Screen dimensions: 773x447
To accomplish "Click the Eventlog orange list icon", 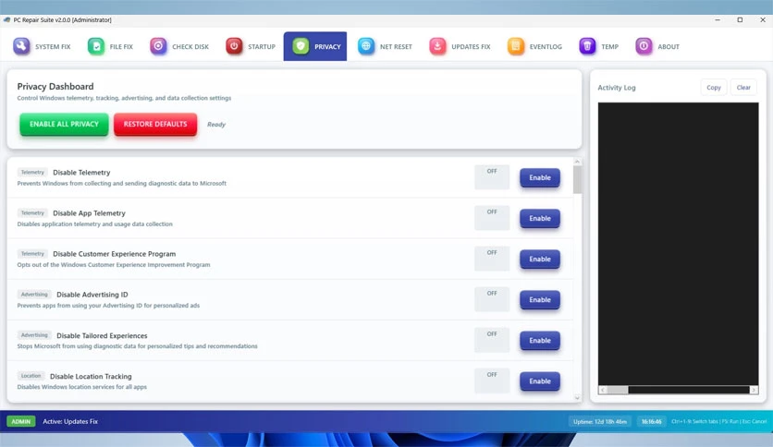I will (516, 46).
